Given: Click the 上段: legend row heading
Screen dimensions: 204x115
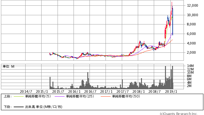Looking at the screenshot, I should 8,96.
